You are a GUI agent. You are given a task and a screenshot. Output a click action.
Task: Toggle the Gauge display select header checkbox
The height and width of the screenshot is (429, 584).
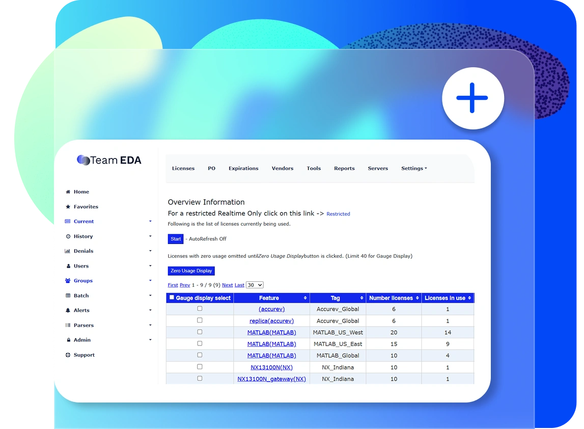click(172, 298)
